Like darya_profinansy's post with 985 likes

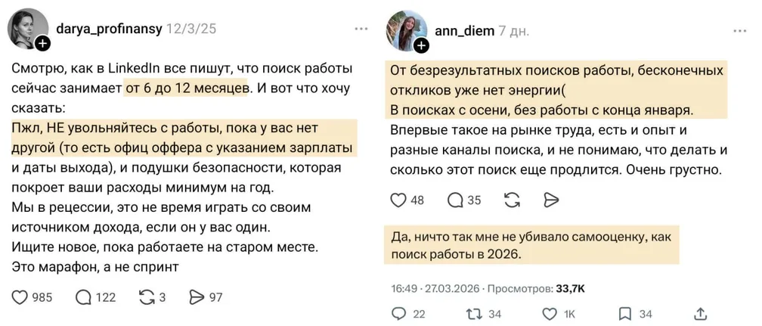pyautogui.click(x=20, y=297)
